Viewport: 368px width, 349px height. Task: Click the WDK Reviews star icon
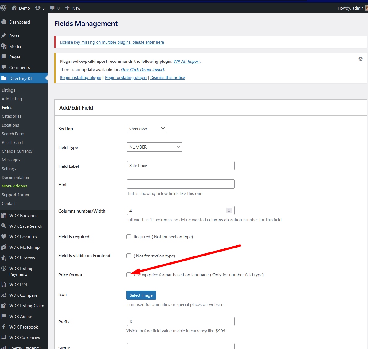tap(4, 258)
